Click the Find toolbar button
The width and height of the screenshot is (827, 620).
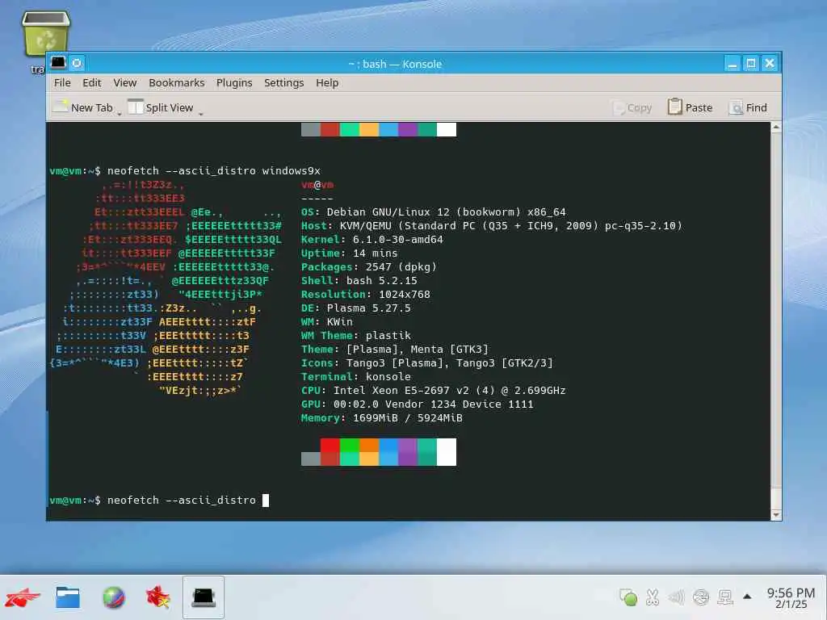748,107
